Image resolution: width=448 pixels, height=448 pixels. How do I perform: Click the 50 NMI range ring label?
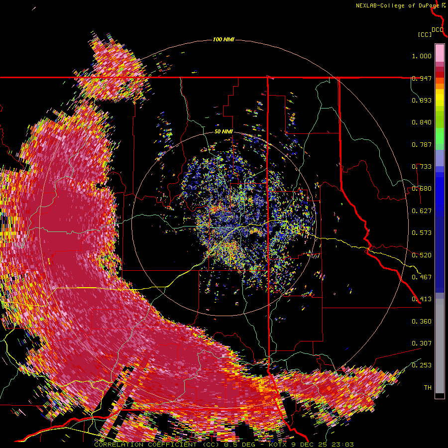(224, 132)
